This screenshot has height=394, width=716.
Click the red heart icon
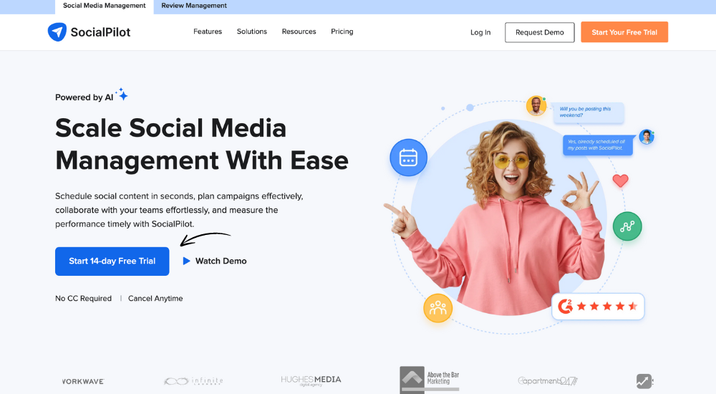(x=620, y=181)
